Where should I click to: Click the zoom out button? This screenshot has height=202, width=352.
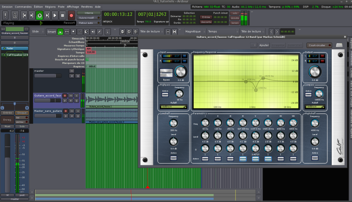[122, 32]
